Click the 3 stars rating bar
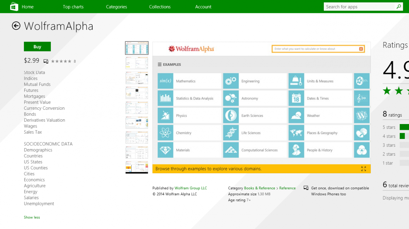This screenshot has height=229, width=409. click(x=404, y=145)
